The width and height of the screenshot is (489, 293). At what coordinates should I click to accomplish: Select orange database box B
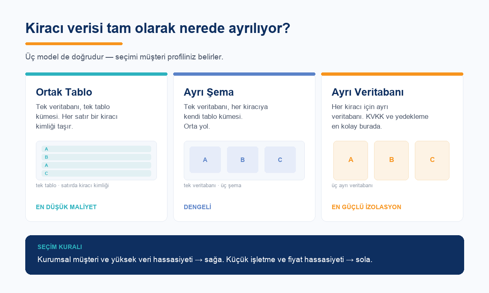[391, 160]
